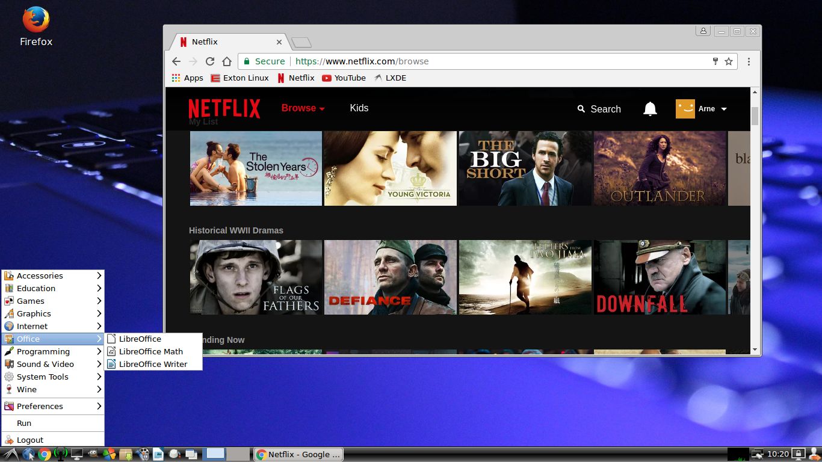Open the taskbar monitor icon

76,454
